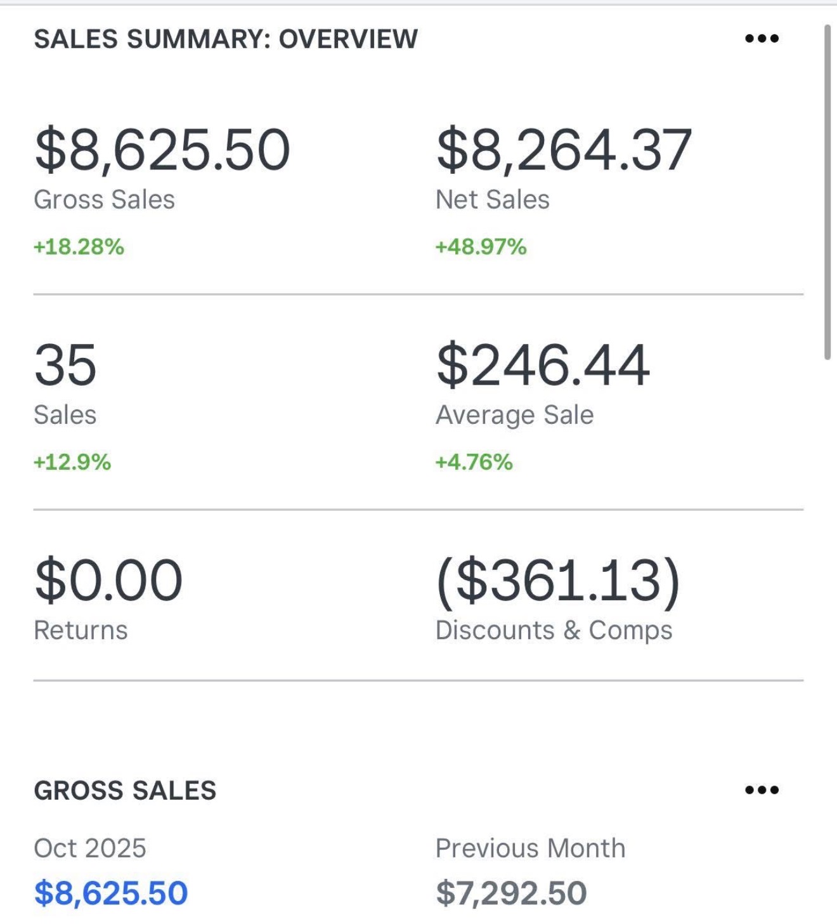Open Sales Summary three-dot options menu
The image size is (837, 924).
coord(762,39)
